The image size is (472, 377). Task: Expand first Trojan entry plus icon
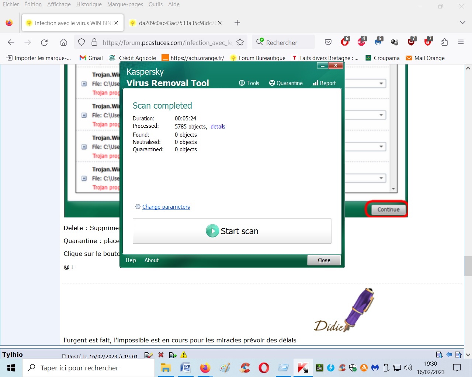(x=84, y=84)
